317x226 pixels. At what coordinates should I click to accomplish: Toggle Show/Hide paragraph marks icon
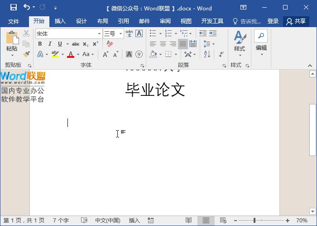(221, 54)
